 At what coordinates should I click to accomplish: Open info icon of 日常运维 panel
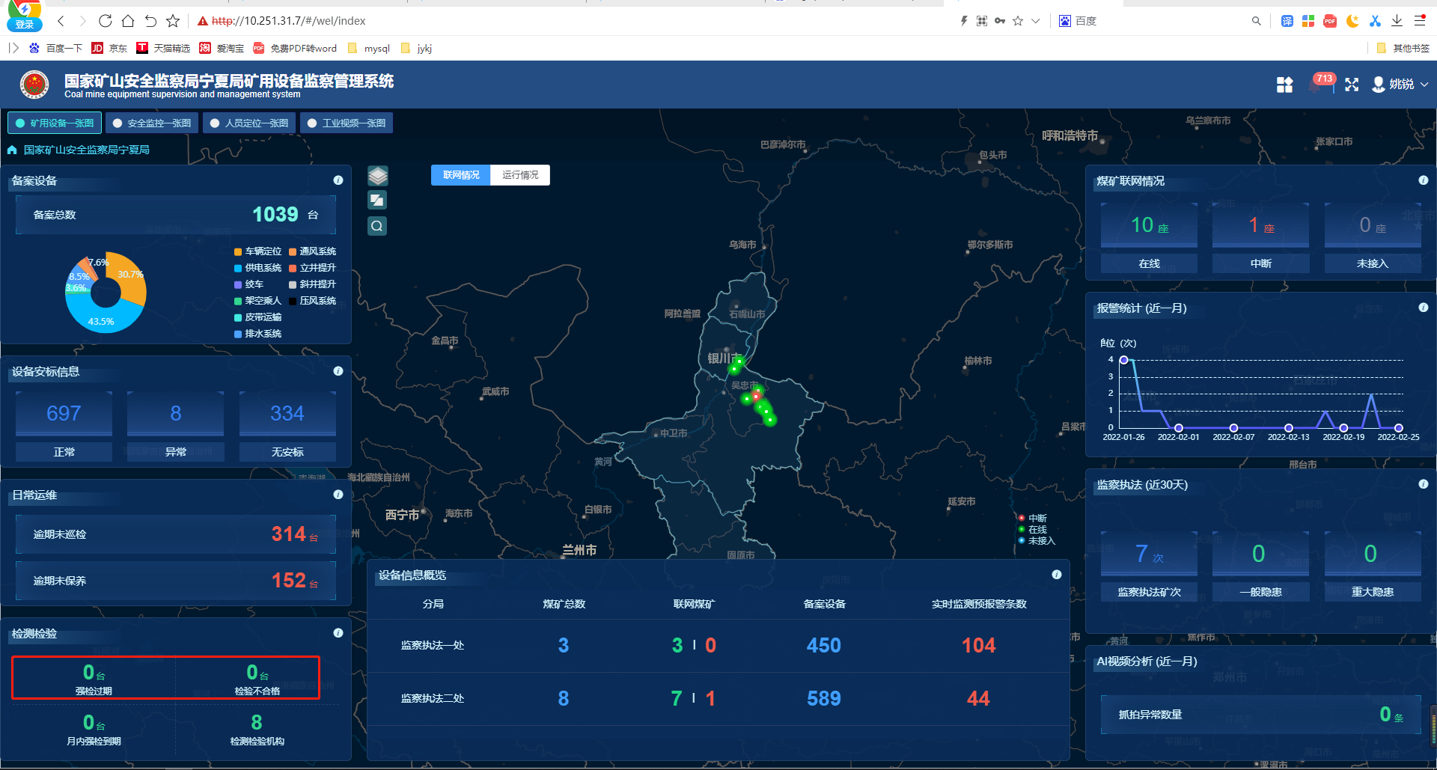click(338, 495)
